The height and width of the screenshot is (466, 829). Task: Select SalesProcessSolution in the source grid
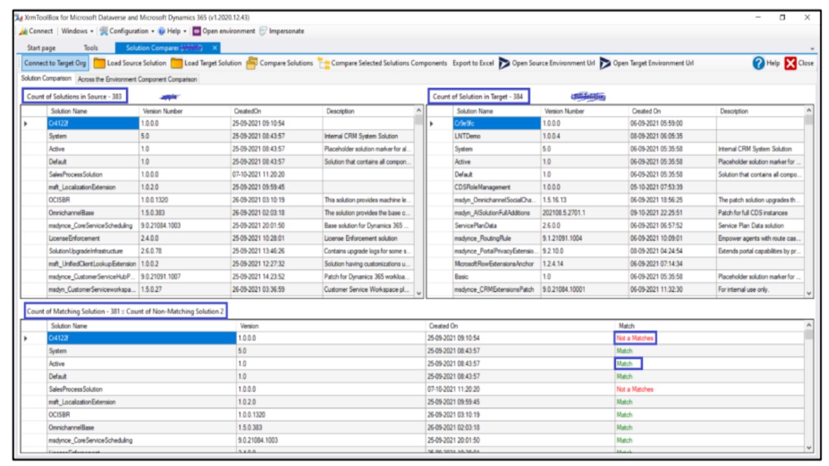93,174
